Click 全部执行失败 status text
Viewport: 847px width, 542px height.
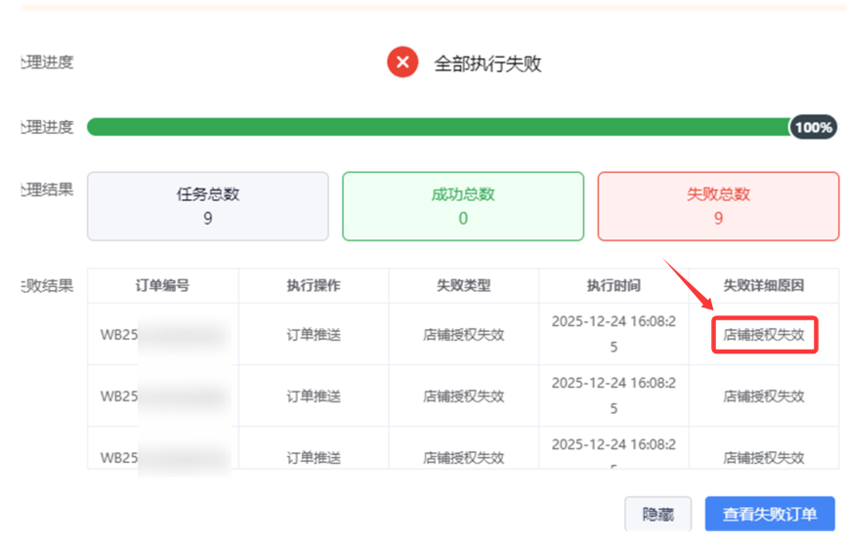coord(487,63)
